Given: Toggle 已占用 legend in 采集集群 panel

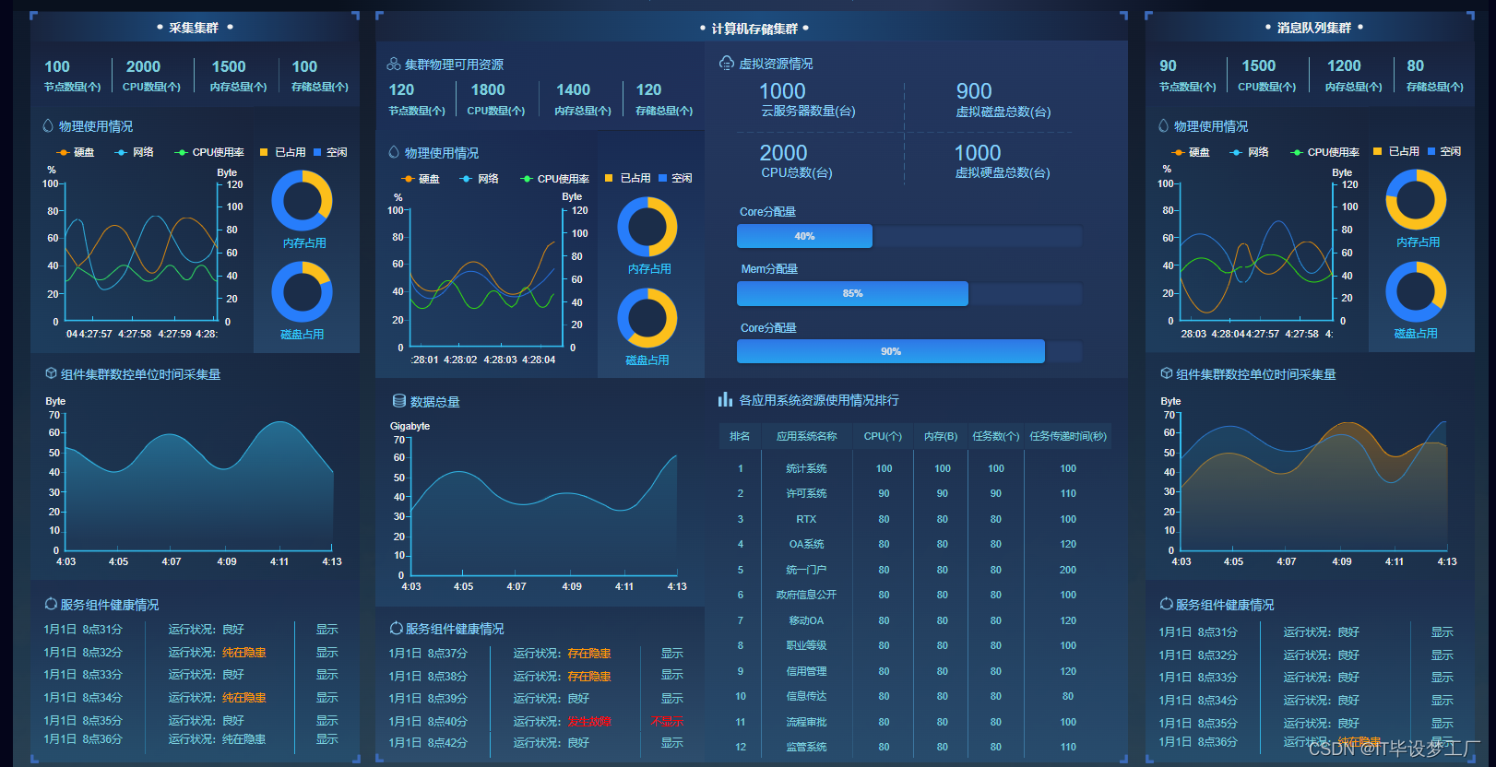Looking at the screenshot, I should [282, 152].
